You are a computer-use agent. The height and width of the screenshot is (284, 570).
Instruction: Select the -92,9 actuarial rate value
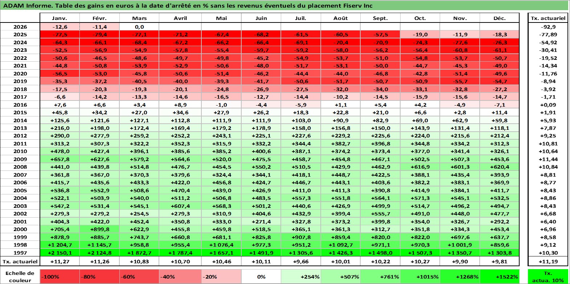pos(548,27)
